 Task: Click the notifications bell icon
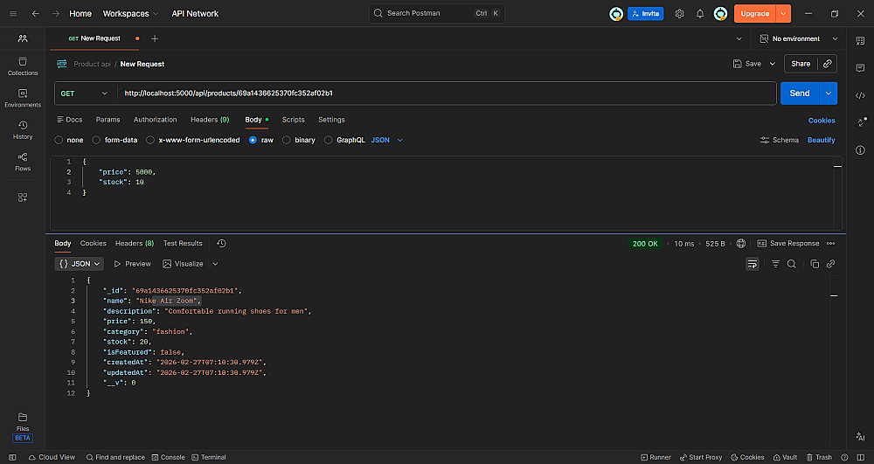pos(700,14)
